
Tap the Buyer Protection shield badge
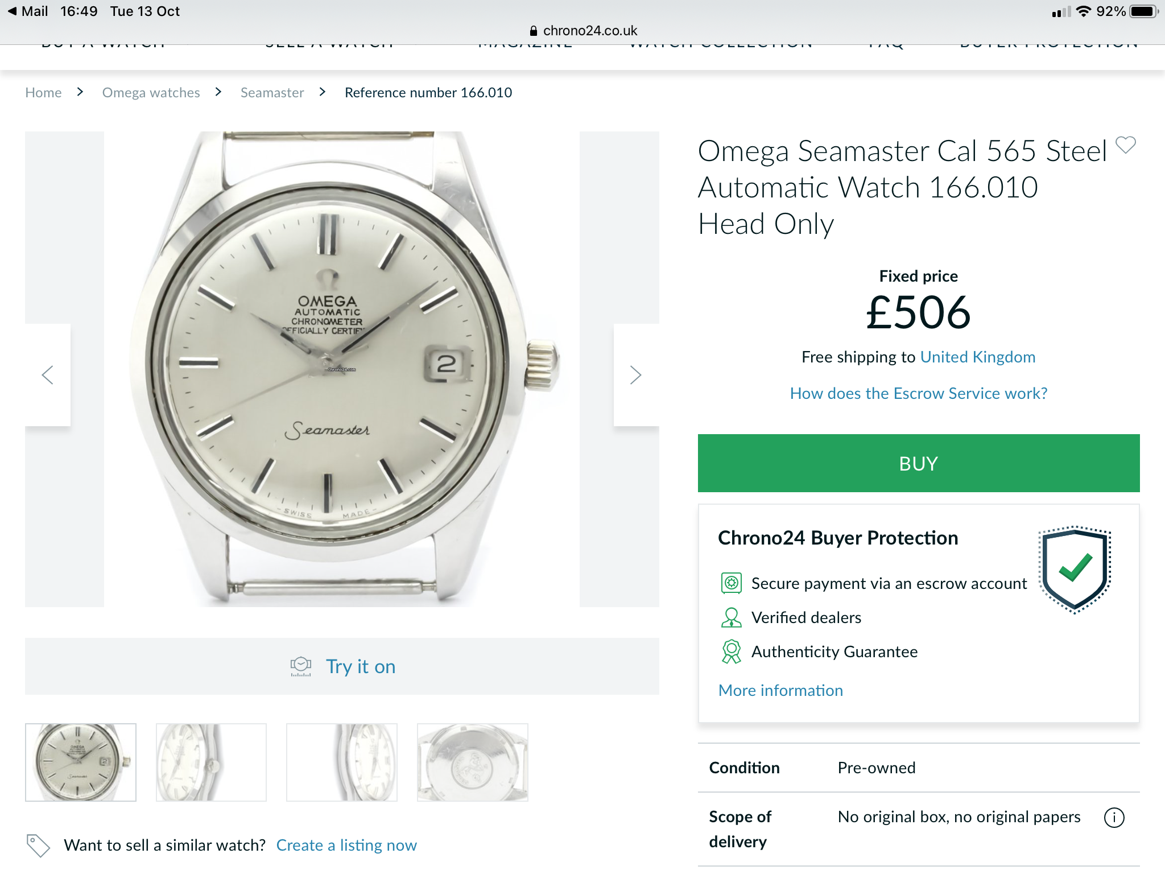click(x=1075, y=569)
